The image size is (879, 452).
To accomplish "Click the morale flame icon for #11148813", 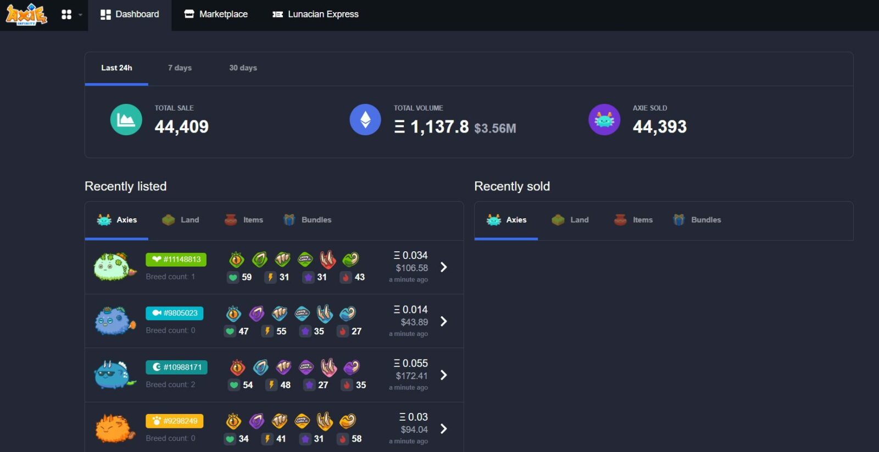I will (x=346, y=278).
